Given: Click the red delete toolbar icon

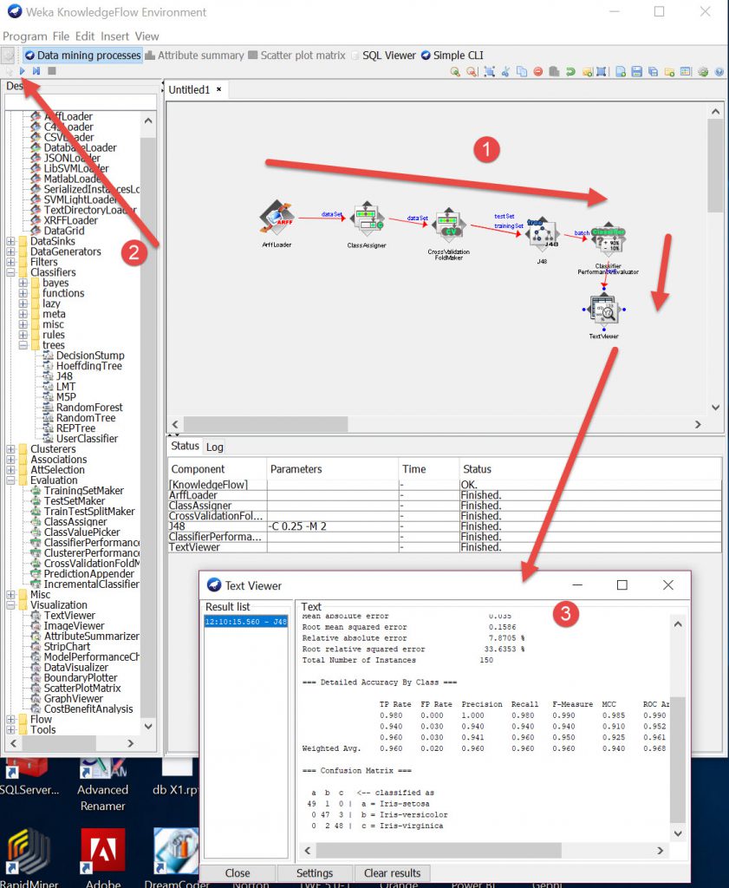Looking at the screenshot, I should point(538,72).
